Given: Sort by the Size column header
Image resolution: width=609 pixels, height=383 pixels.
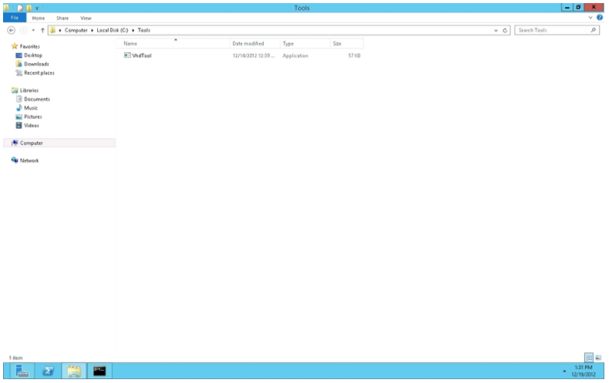Looking at the screenshot, I should 347,43.
